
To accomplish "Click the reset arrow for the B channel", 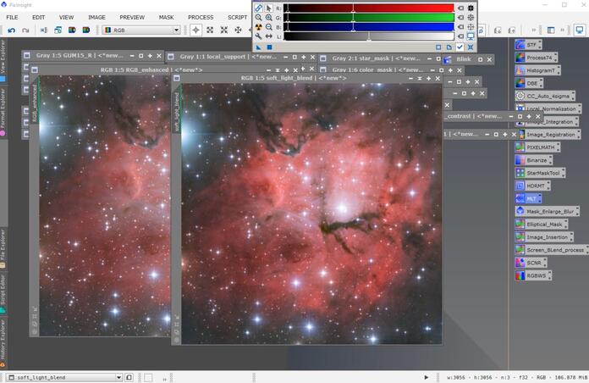I will pos(460,27).
